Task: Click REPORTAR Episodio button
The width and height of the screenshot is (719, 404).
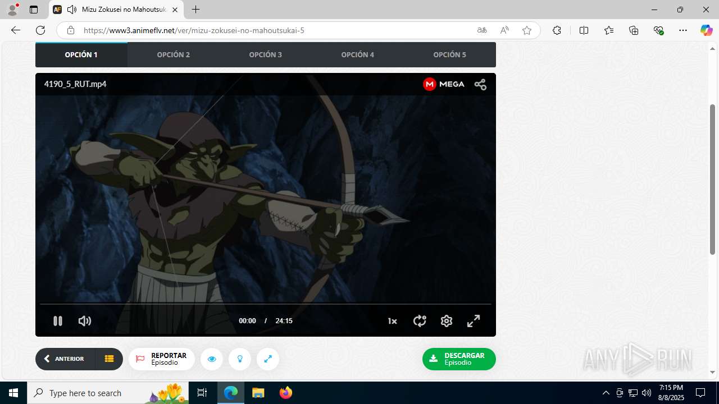Action: (x=162, y=359)
